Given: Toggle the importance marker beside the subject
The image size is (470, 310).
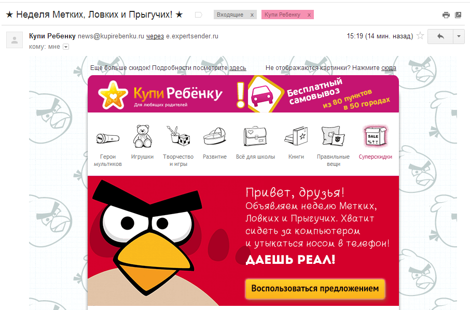Looking at the screenshot, I should [199, 15].
